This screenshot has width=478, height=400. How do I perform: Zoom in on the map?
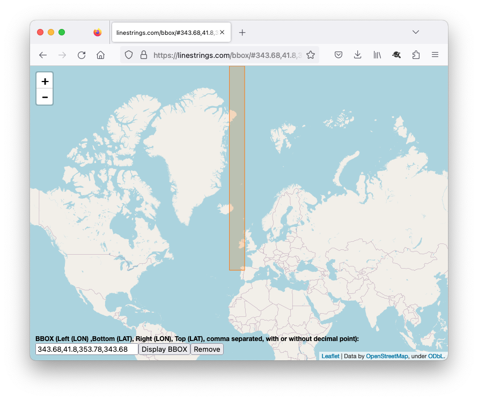45,81
